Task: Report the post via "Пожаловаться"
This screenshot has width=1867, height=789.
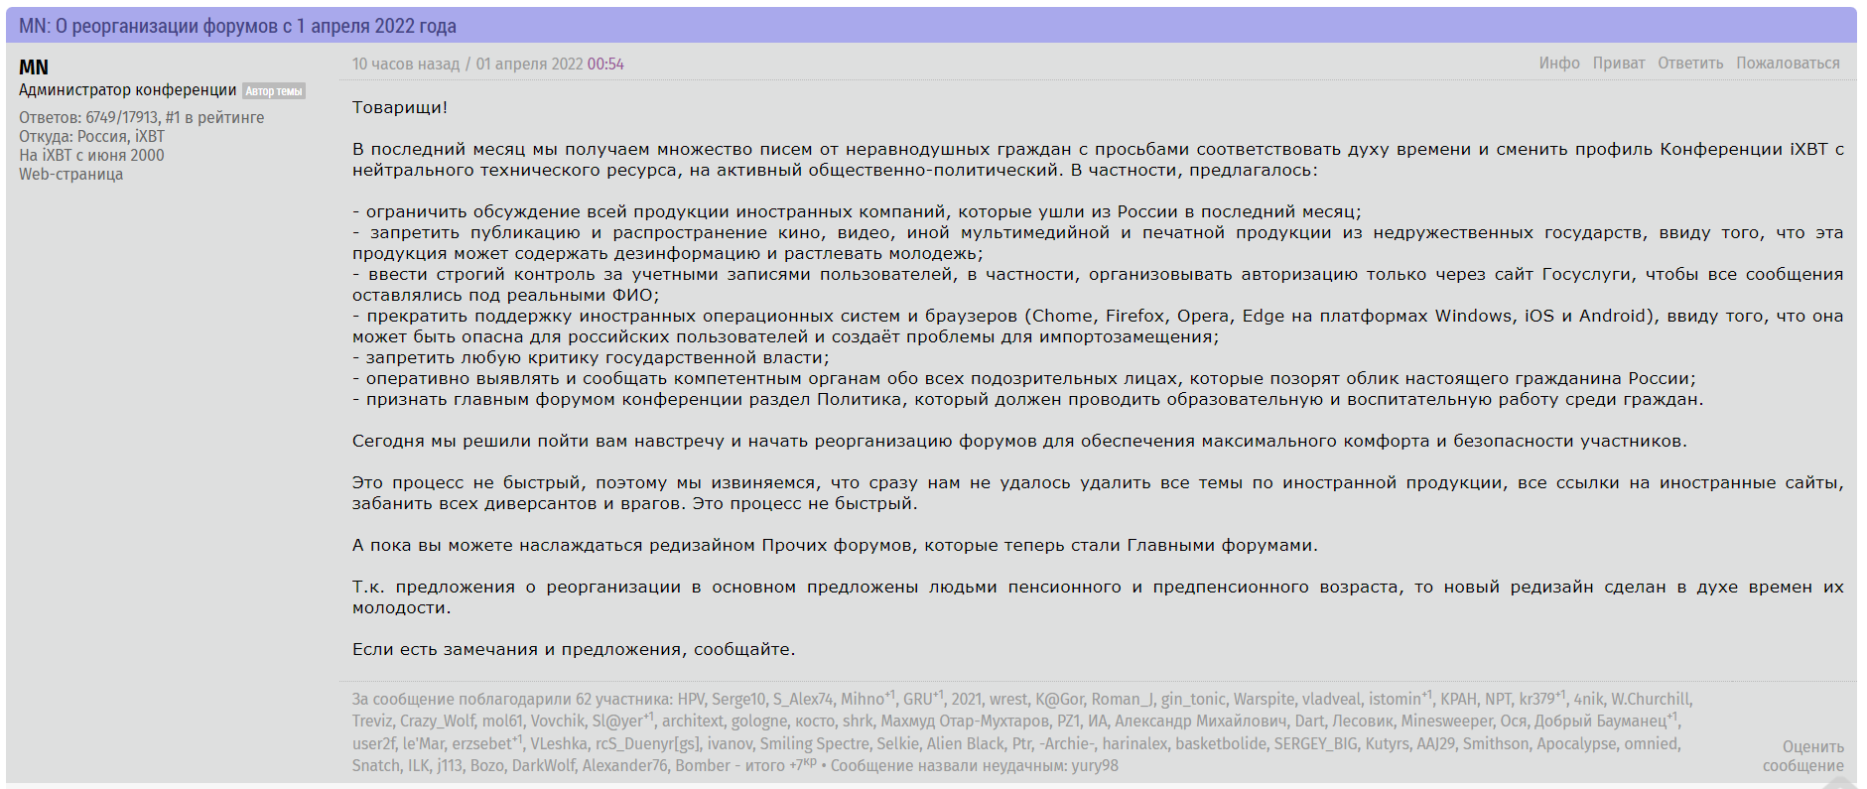Action: coord(1787,64)
